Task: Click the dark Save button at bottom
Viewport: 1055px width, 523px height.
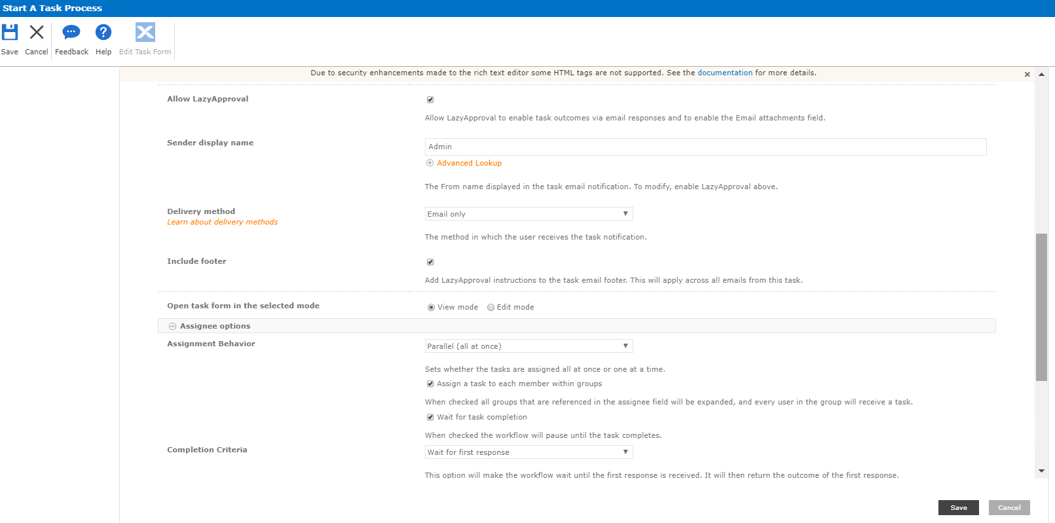Action: coord(959,508)
